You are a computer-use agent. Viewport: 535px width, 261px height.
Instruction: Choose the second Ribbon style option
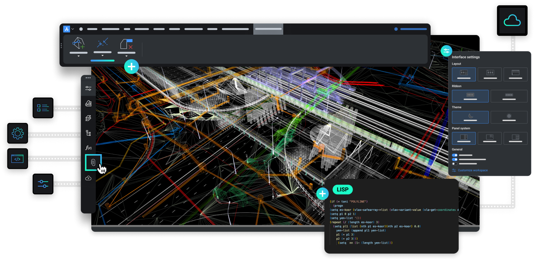click(x=509, y=96)
